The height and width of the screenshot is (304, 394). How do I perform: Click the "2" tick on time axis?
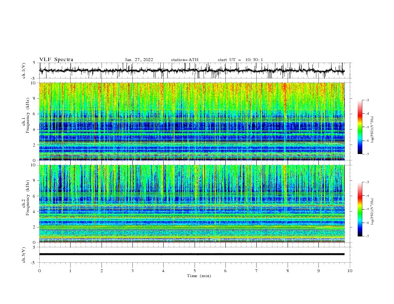pos(101,271)
